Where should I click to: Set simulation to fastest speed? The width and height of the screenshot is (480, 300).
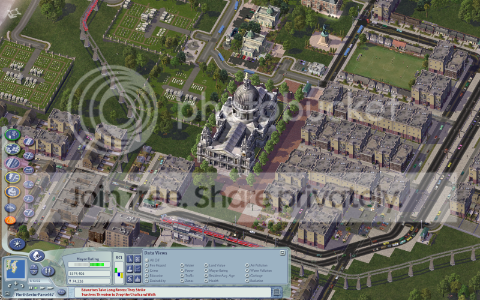coord(50,288)
